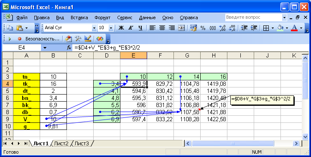Open the Paste options dropdown arrow

[x=26, y=28]
